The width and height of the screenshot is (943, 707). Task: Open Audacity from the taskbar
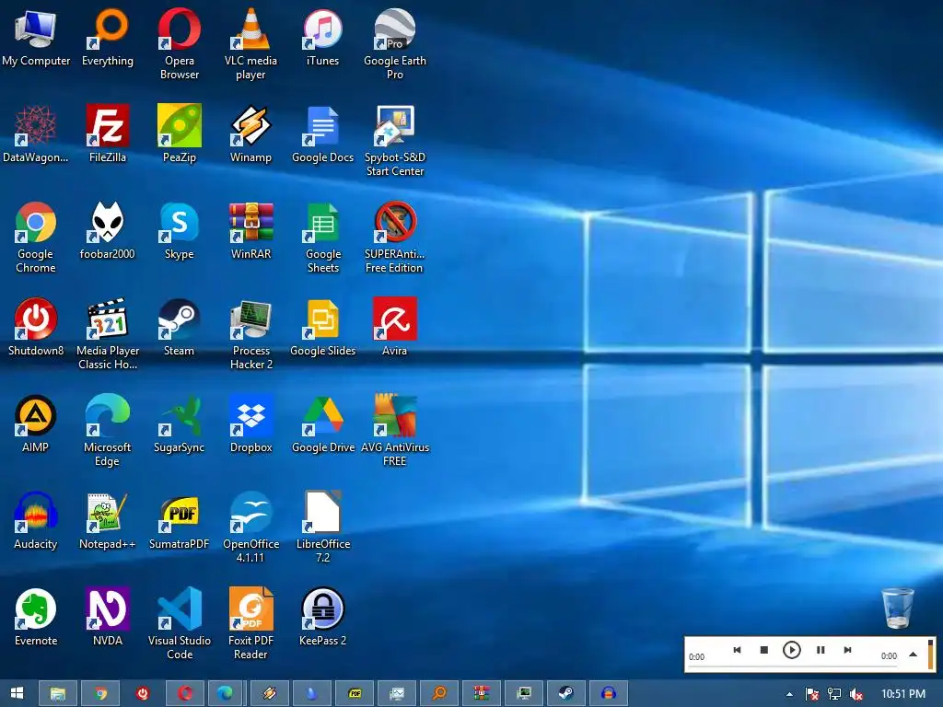(609, 694)
